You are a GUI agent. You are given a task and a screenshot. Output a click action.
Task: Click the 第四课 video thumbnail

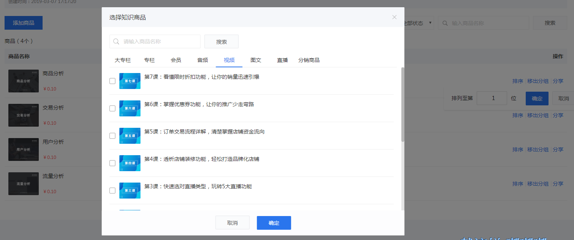[130, 163]
